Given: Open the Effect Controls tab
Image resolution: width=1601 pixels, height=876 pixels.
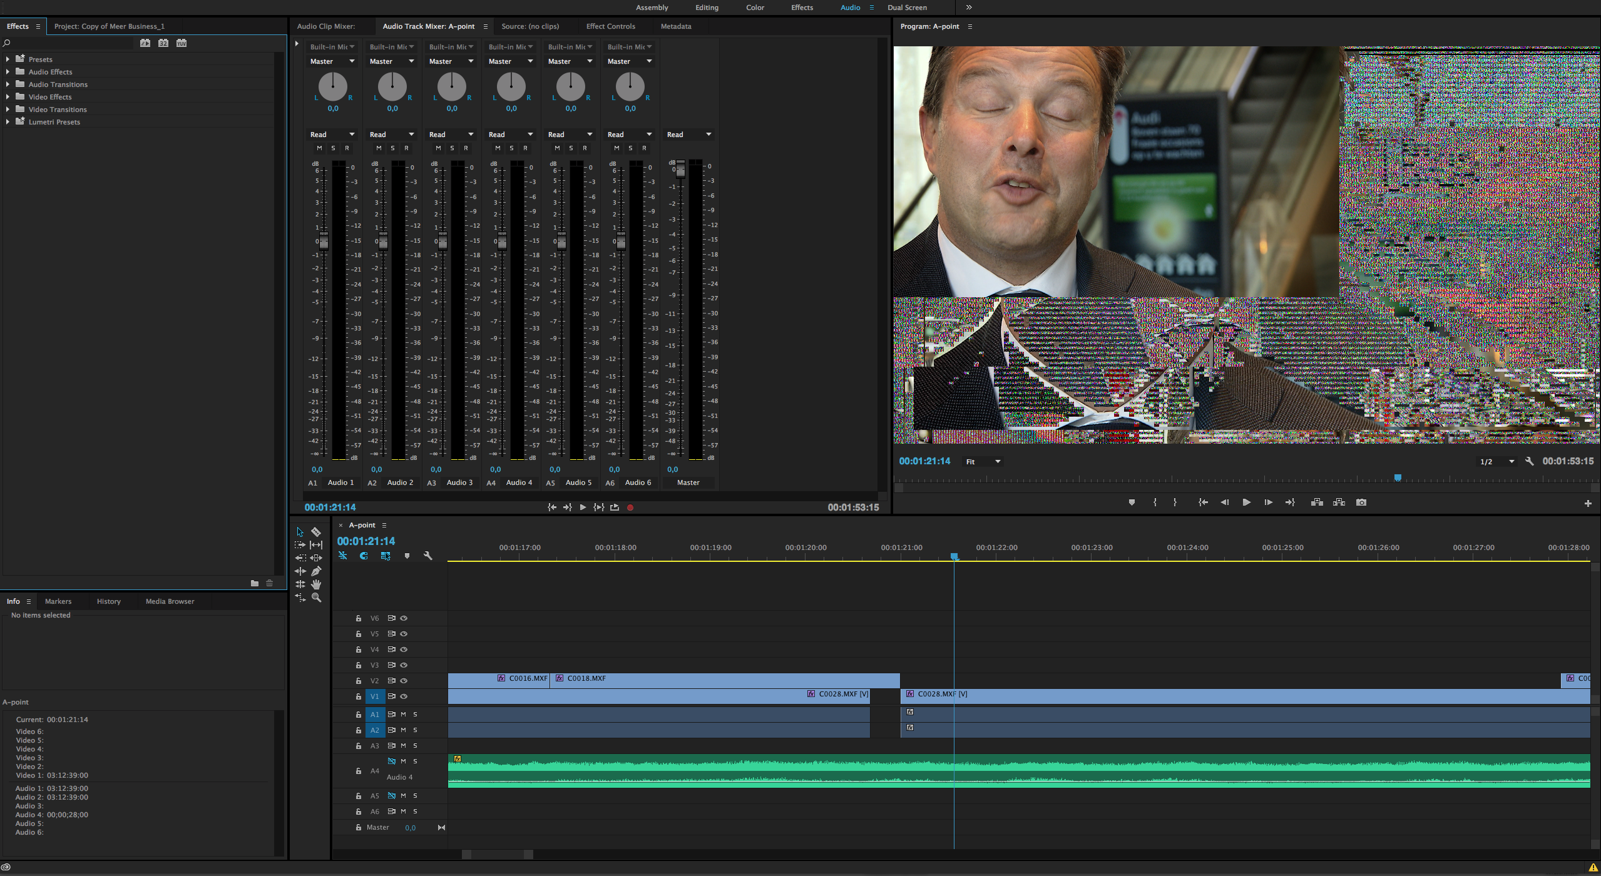Looking at the screenshot, I should coord(610,26).
